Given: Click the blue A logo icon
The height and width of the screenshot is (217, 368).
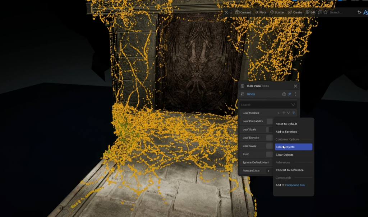Looking at the screenshot, I should click(x=365, y=12).
